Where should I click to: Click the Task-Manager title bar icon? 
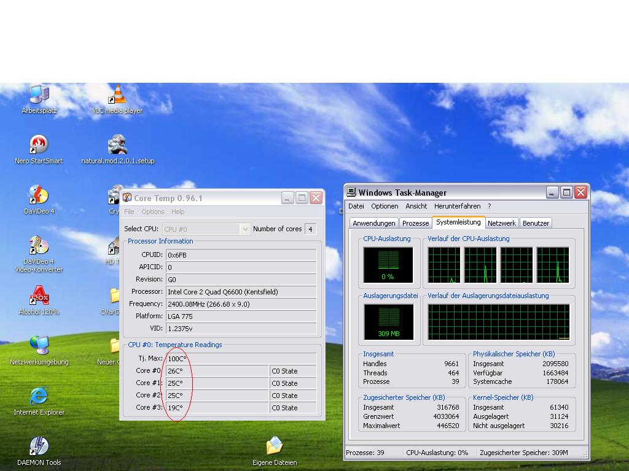(351, 192)
